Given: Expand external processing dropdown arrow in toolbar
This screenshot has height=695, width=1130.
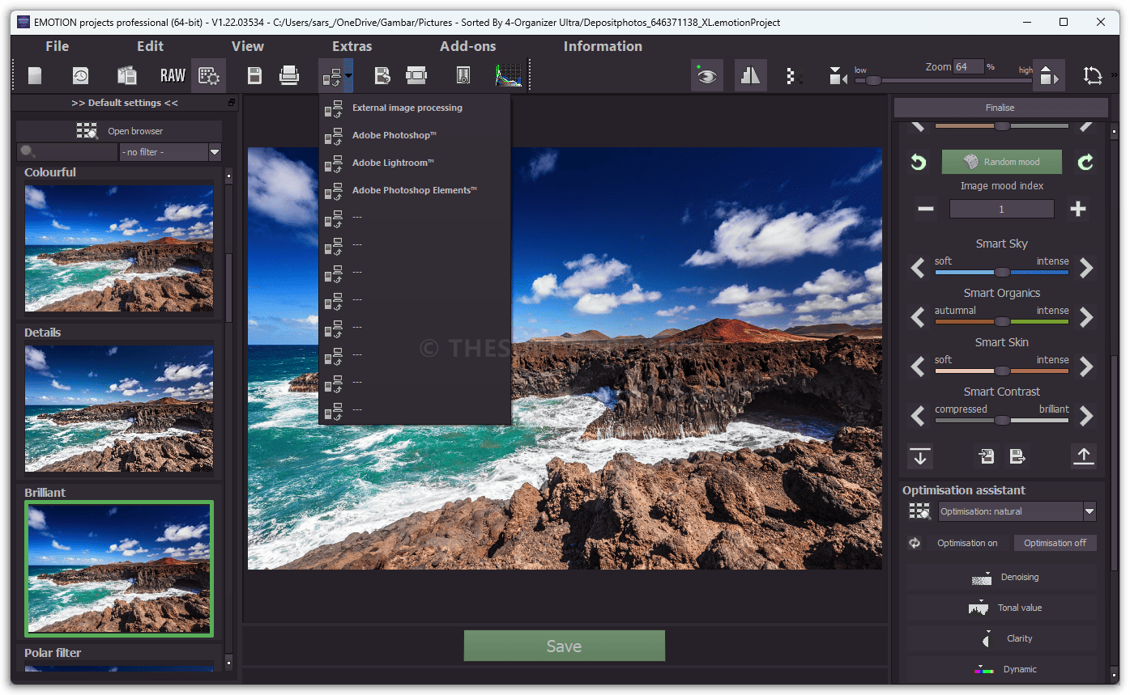Looking at the screenshot, I should (x=348, y=76).
